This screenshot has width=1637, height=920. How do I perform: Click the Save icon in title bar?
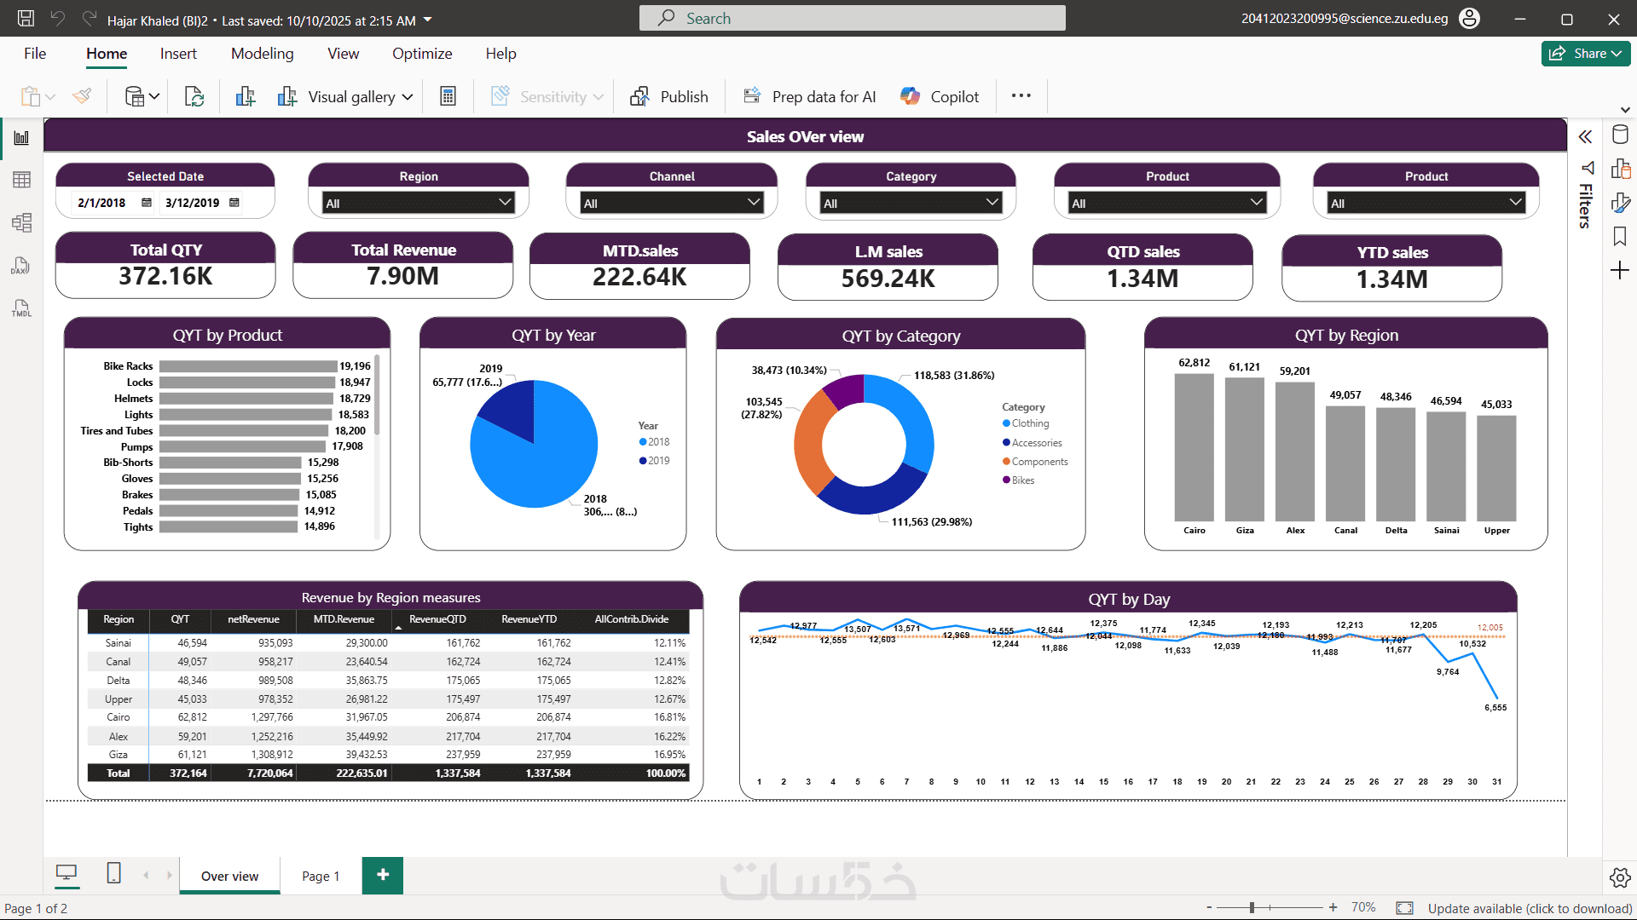point(26,19)
